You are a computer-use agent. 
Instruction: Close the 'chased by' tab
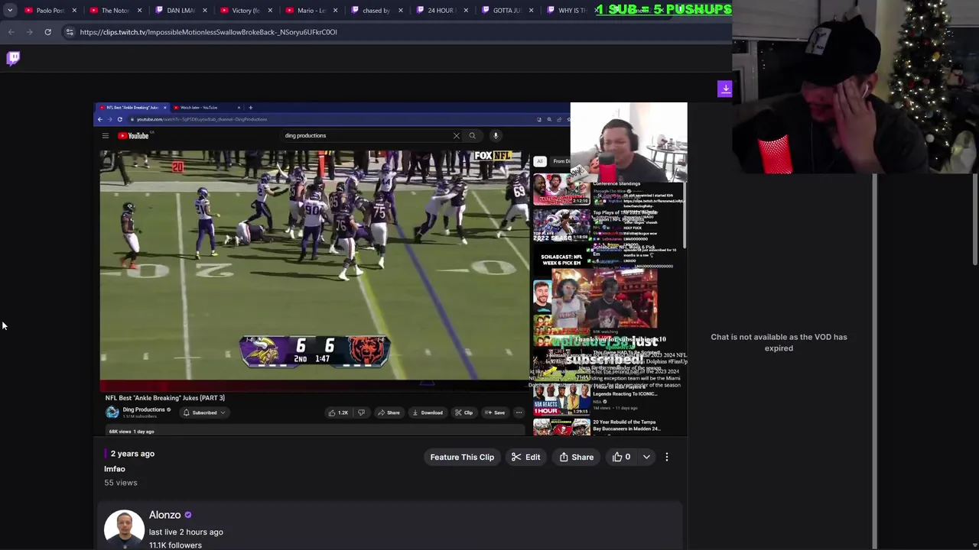400,11
